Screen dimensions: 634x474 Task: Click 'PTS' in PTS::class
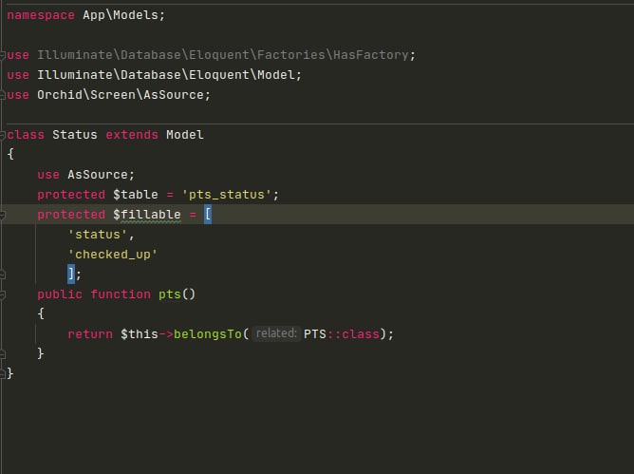coord(314,334)
